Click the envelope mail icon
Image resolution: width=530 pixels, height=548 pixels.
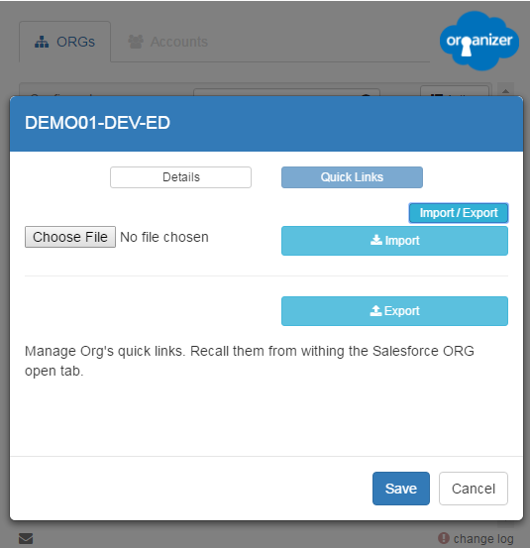pyautogui.click(x=26, y=538)
